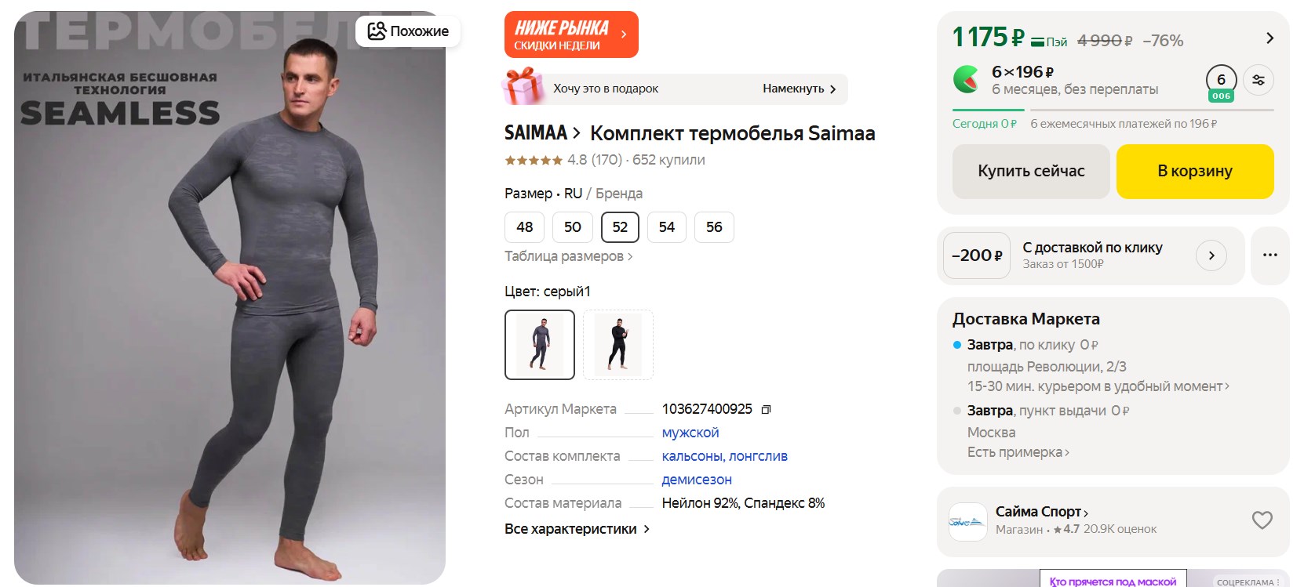Click the gift box icon
The width and height of the screenshot is (1315, 587).
coord(523,87)
